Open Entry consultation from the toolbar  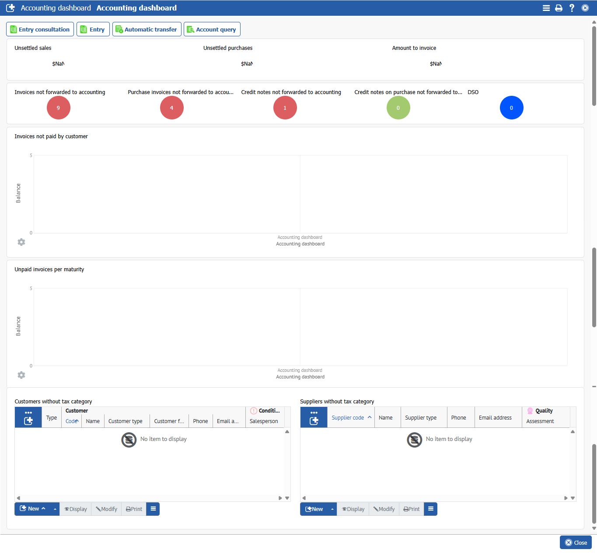(40, 29)
